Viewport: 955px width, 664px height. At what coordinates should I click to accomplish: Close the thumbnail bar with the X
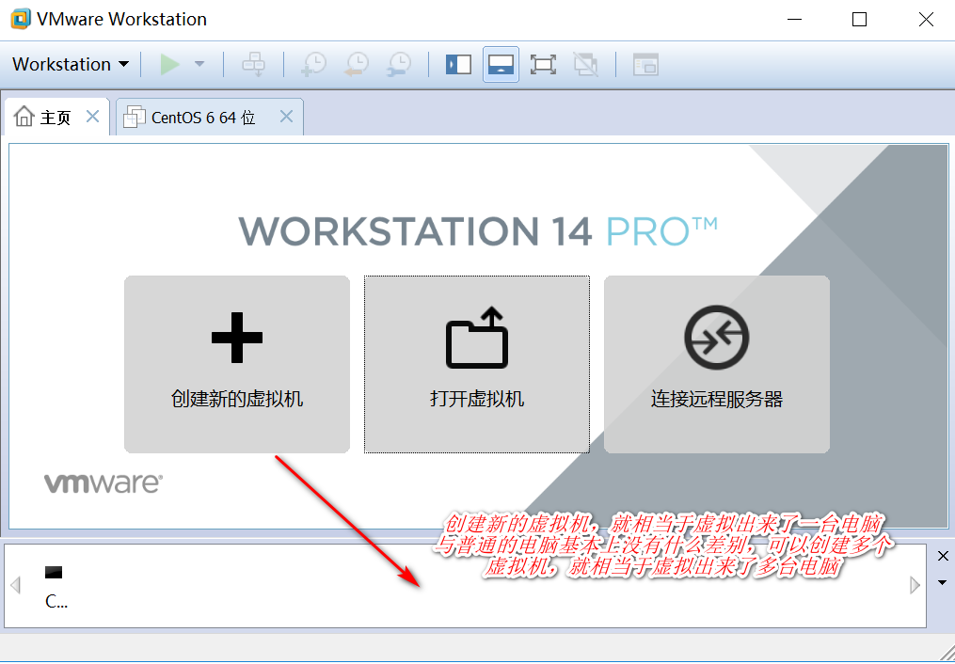click(x=943, y=556)
